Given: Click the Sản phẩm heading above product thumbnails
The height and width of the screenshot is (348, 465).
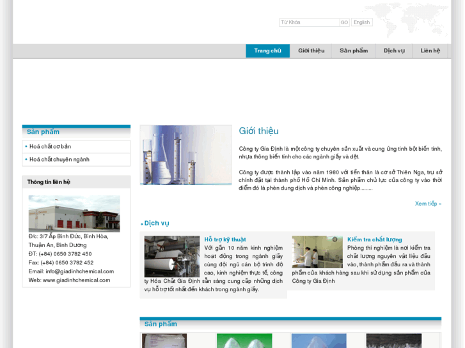Looking at the screenshot, I should point(161,324).
